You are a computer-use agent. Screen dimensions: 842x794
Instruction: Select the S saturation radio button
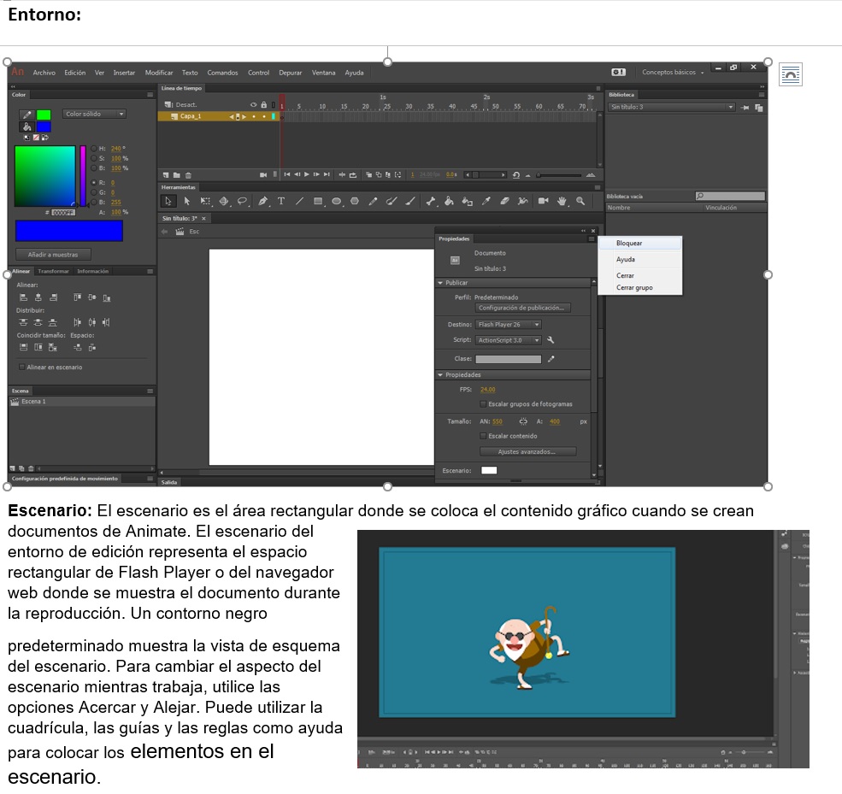(94, 158)
